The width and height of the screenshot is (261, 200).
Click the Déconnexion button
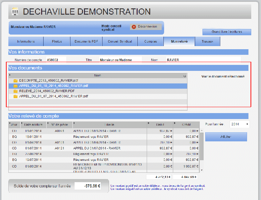pos(146,27)
